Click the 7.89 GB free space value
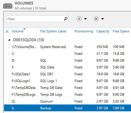Image resolution: width=131 pixels, height=113 pixels. [x=118, y=108]
